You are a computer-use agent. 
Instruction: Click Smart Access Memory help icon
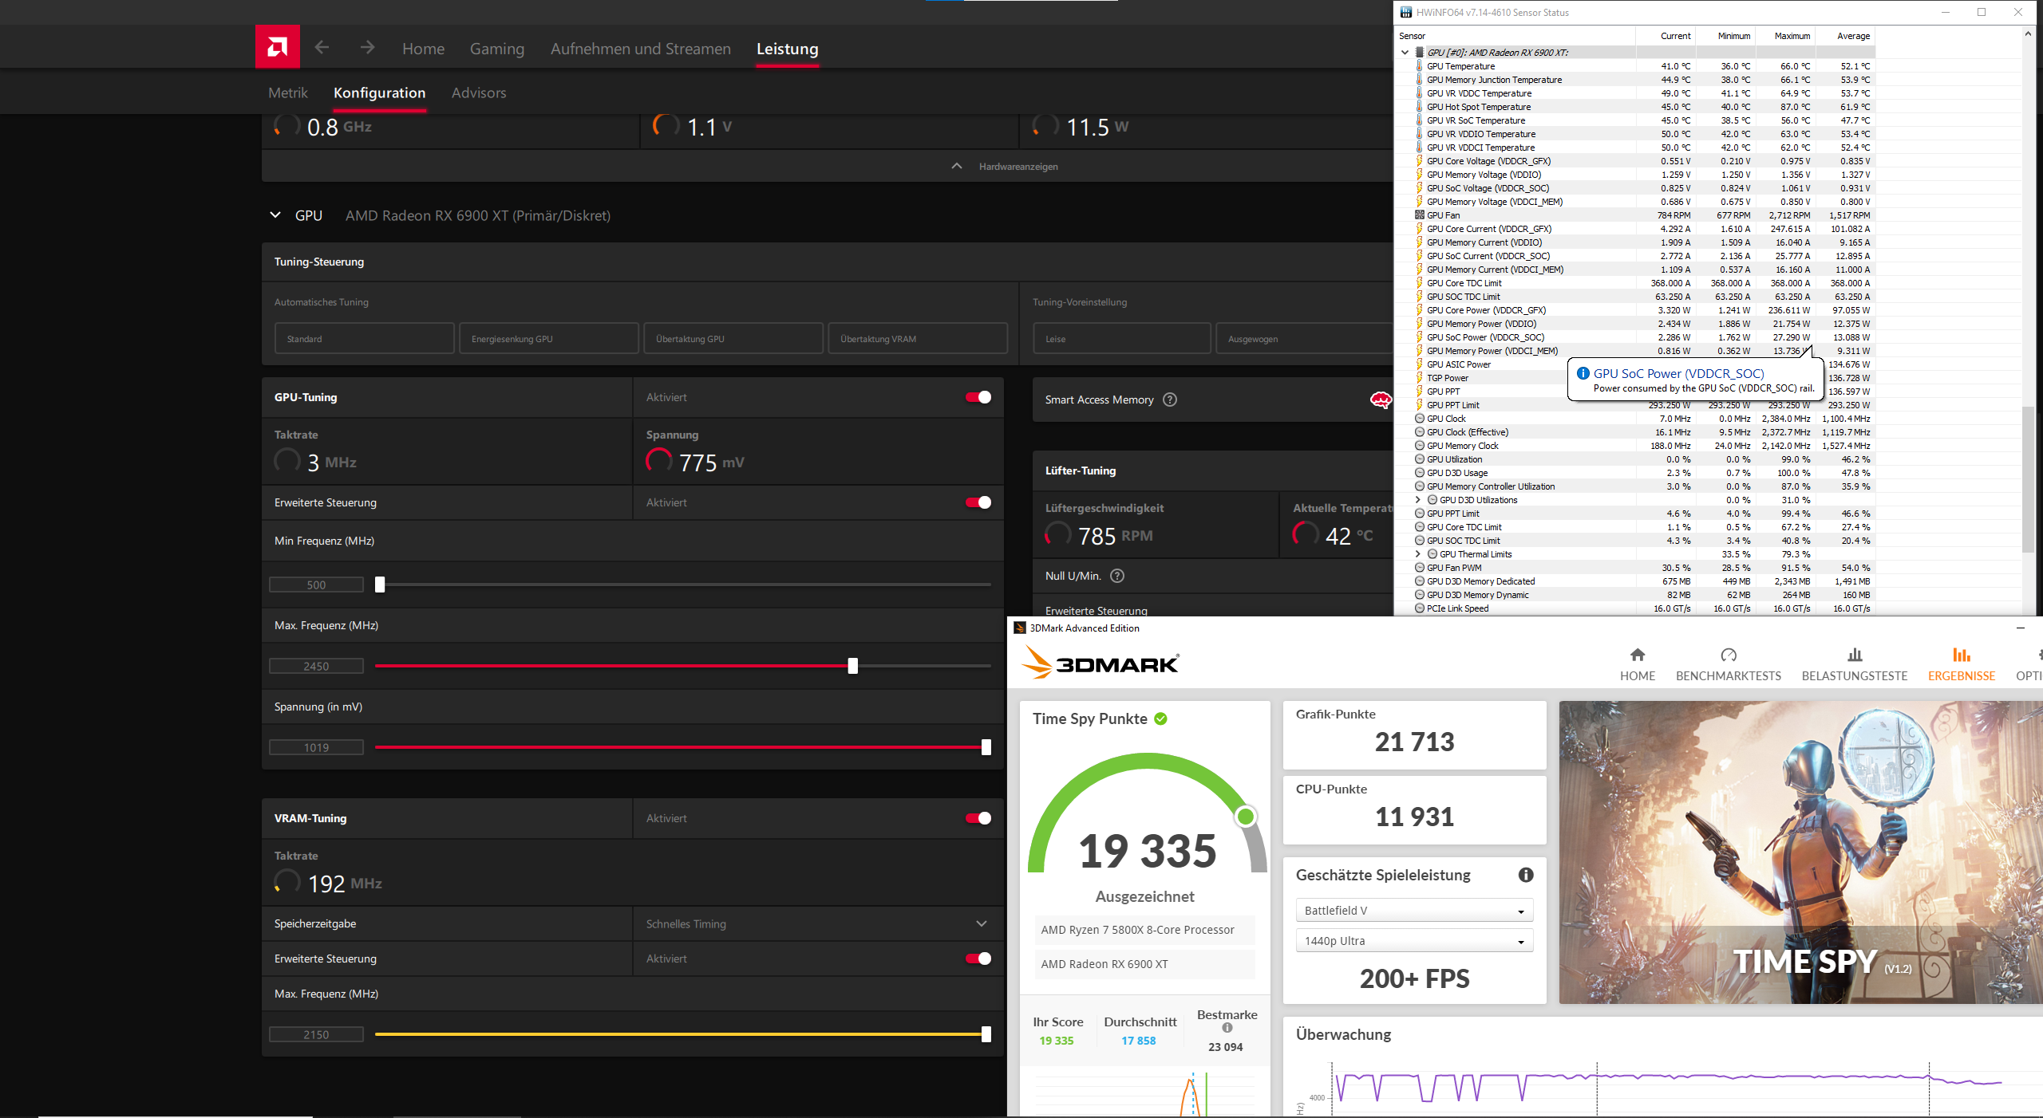tap(1170, 400)
